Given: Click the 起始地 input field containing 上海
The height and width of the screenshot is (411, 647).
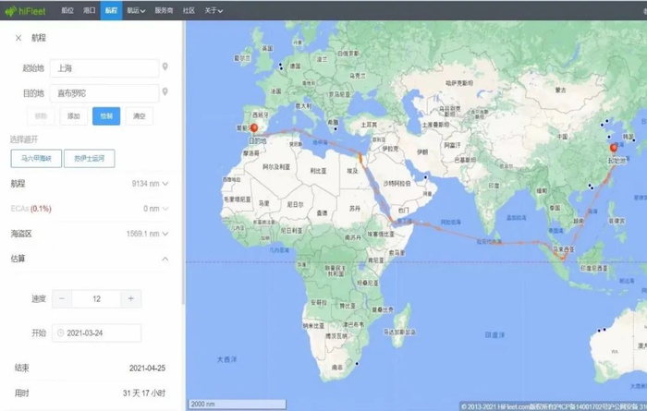Looking at the screenshot, I should pyautogui.click(x=104, y=68).
